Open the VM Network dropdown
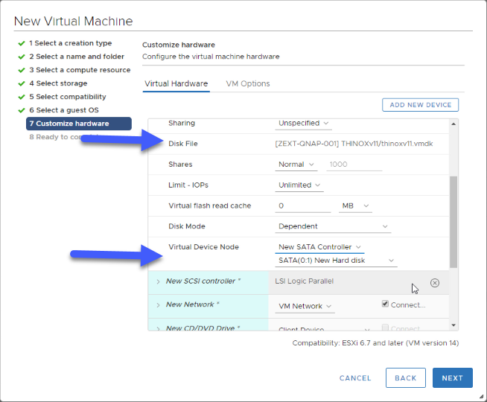The image size is (487, 402). [305, 307]
